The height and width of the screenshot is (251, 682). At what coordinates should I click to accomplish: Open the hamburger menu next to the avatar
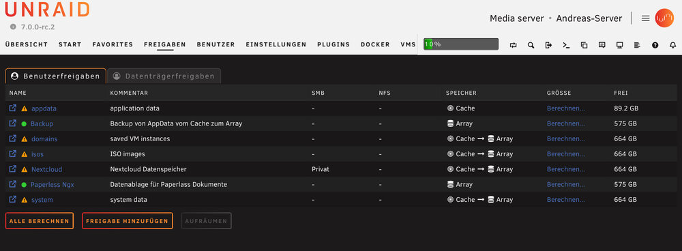coord(645,18)
